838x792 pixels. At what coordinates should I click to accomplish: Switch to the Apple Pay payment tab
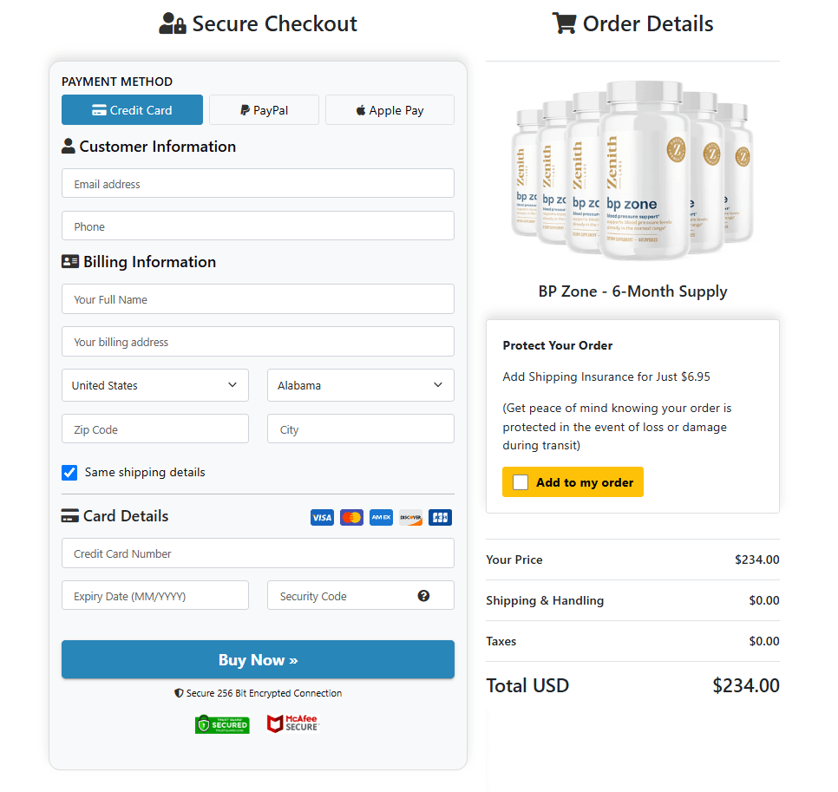coord(390,109)
